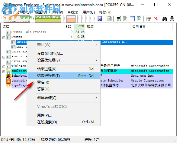
Task: Expand the winlogon process tree node
Action: (4, 67)
